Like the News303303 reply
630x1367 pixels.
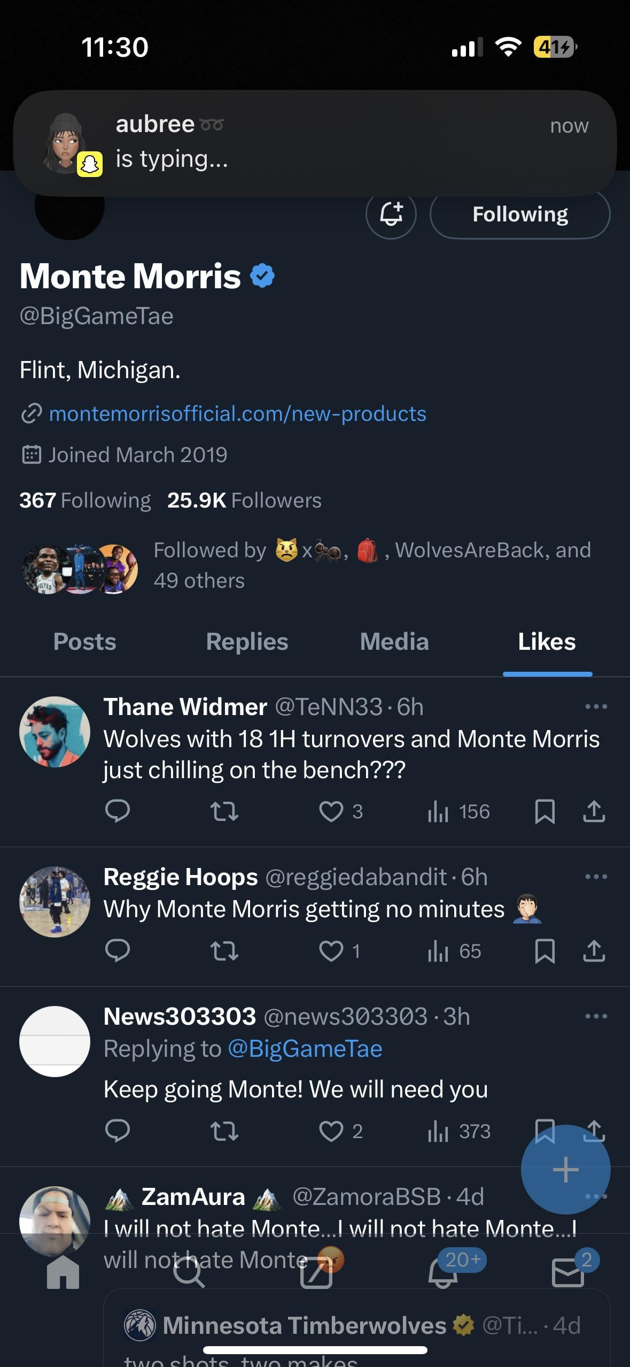click(x=331, y=1131)
